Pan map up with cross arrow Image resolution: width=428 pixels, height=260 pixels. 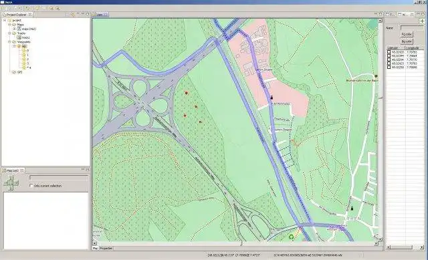(x=11, y=178)
